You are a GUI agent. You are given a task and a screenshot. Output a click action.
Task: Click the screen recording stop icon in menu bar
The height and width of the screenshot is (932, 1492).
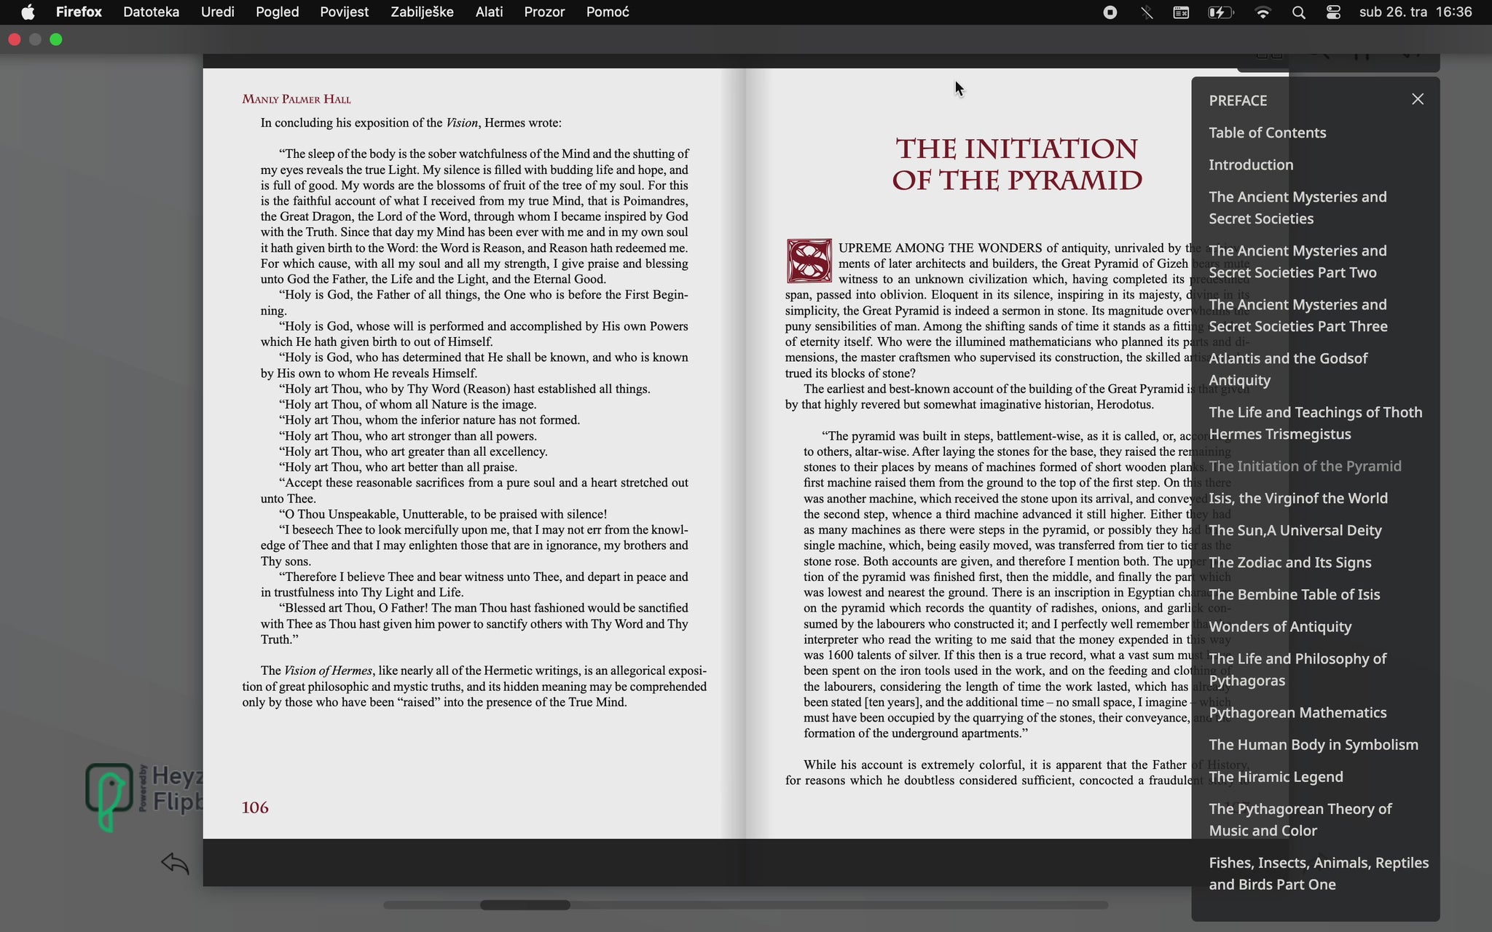click(x=1110, y=12)
